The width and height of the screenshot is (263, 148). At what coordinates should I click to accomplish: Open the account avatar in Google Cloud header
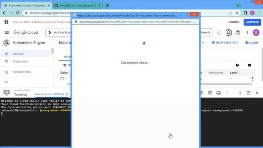256,32
